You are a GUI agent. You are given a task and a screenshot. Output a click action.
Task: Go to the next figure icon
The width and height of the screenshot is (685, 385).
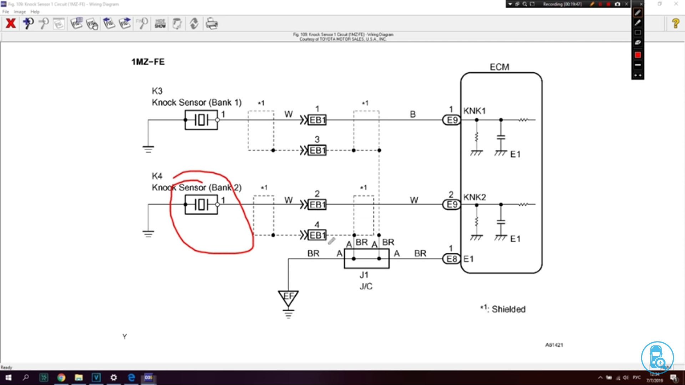(125, 24)
